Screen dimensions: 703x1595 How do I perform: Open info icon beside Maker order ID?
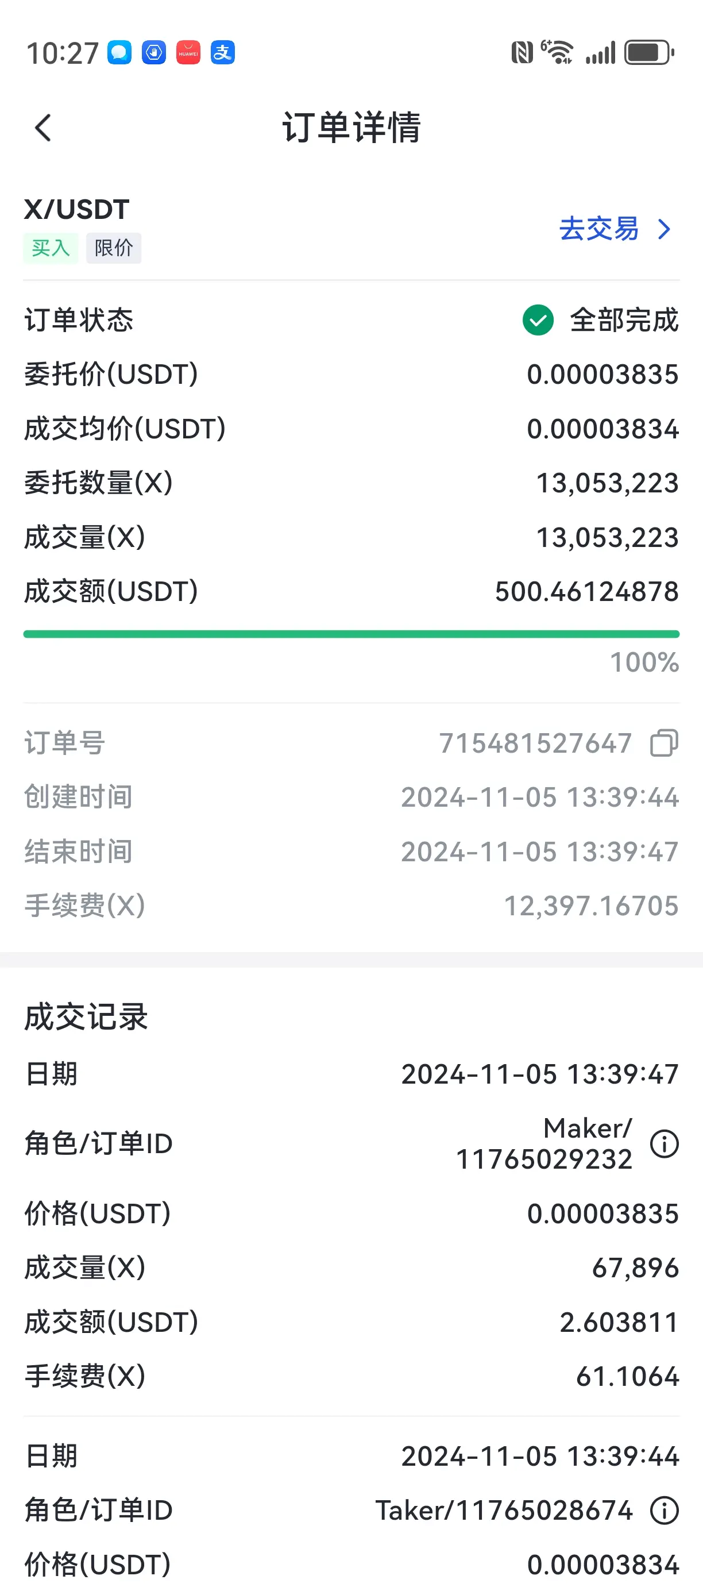(664, 1143)
